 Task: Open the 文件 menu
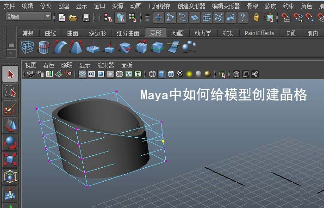(9, 6)
